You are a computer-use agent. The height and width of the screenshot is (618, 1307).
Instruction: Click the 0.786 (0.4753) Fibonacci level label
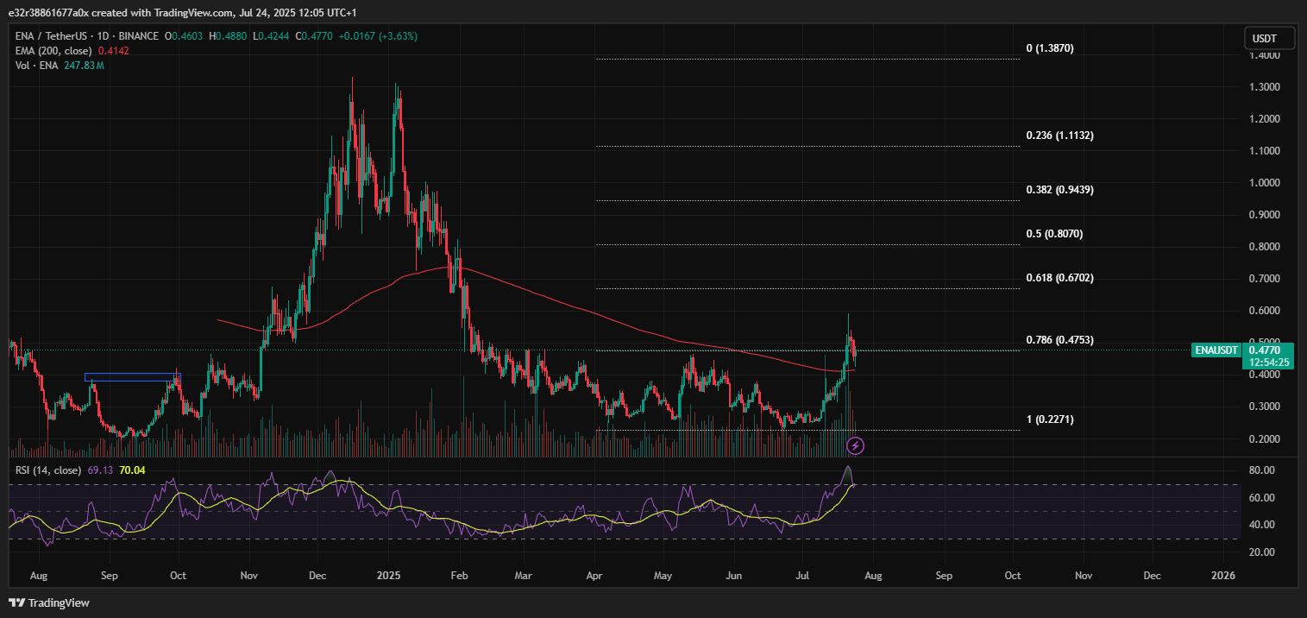click(1060, 340)
